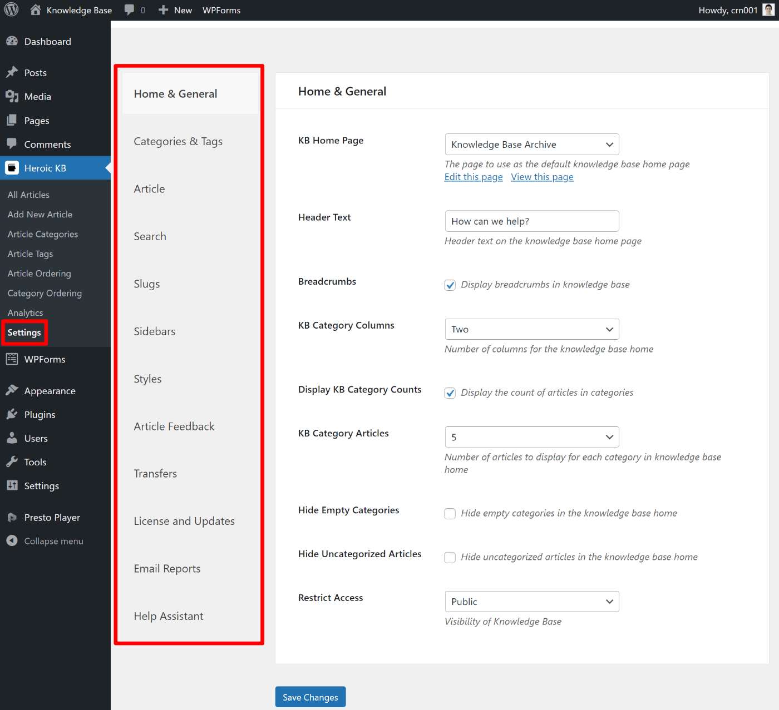The height and width of the screenshot is (710, 779).
Task: Click the WordPress logo icon
Action: (x=11, y=10)
